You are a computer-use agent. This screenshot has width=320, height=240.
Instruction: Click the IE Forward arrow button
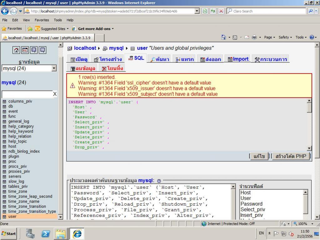(13, 11)
